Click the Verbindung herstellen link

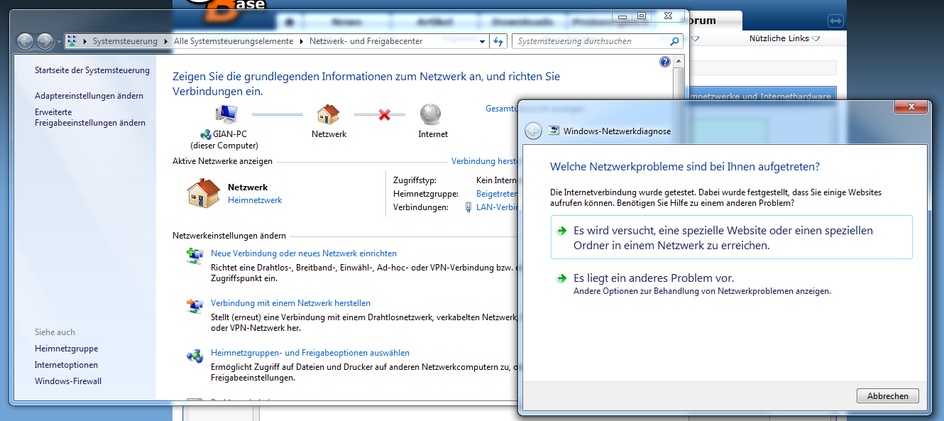coord(485,161)
